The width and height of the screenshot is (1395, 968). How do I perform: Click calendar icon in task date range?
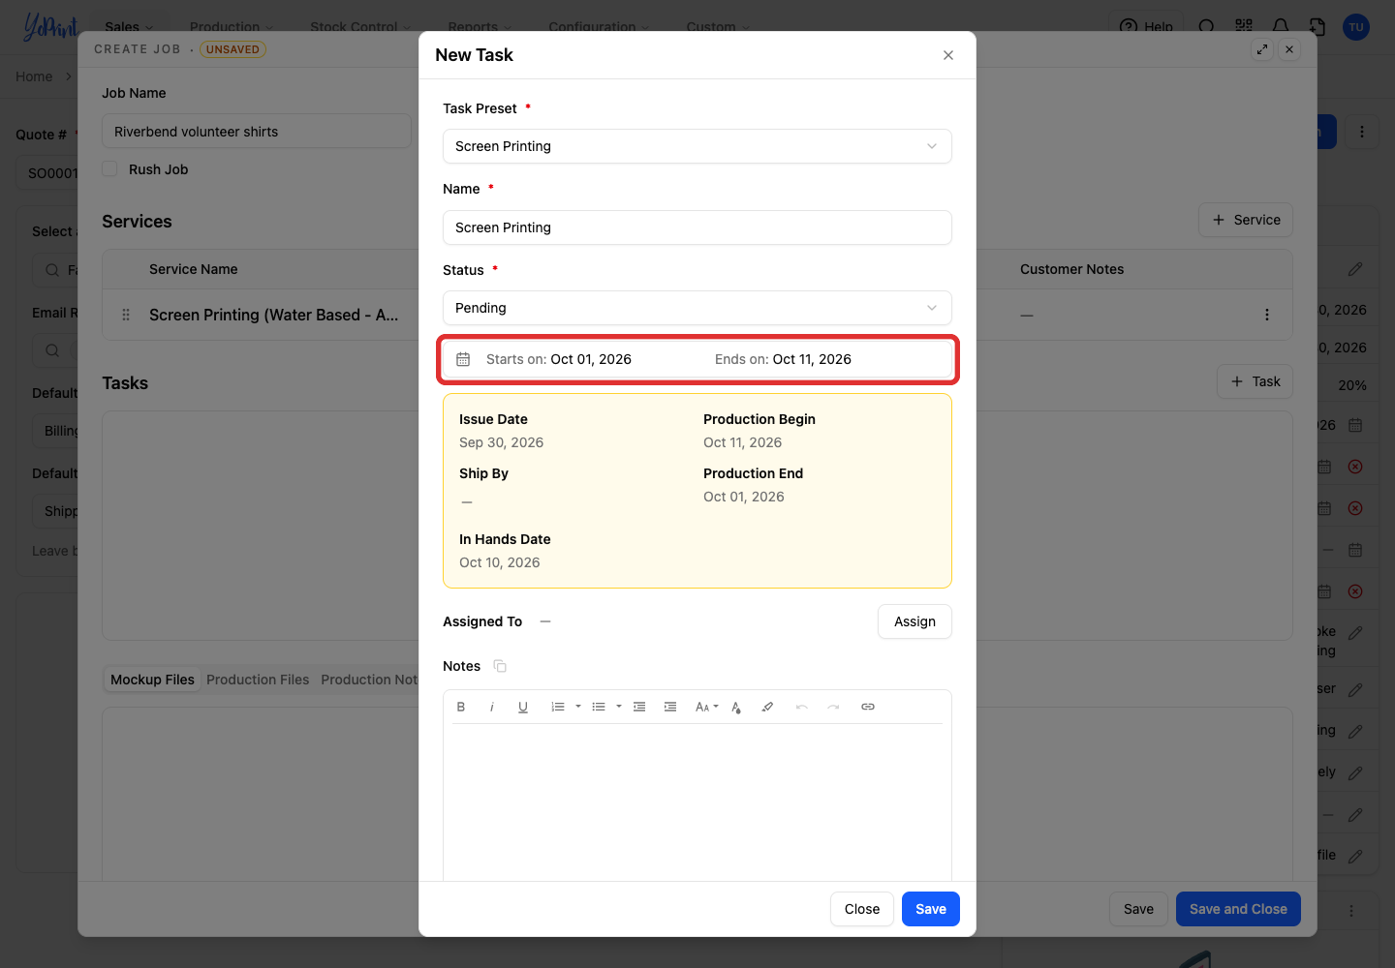point(463,359)
